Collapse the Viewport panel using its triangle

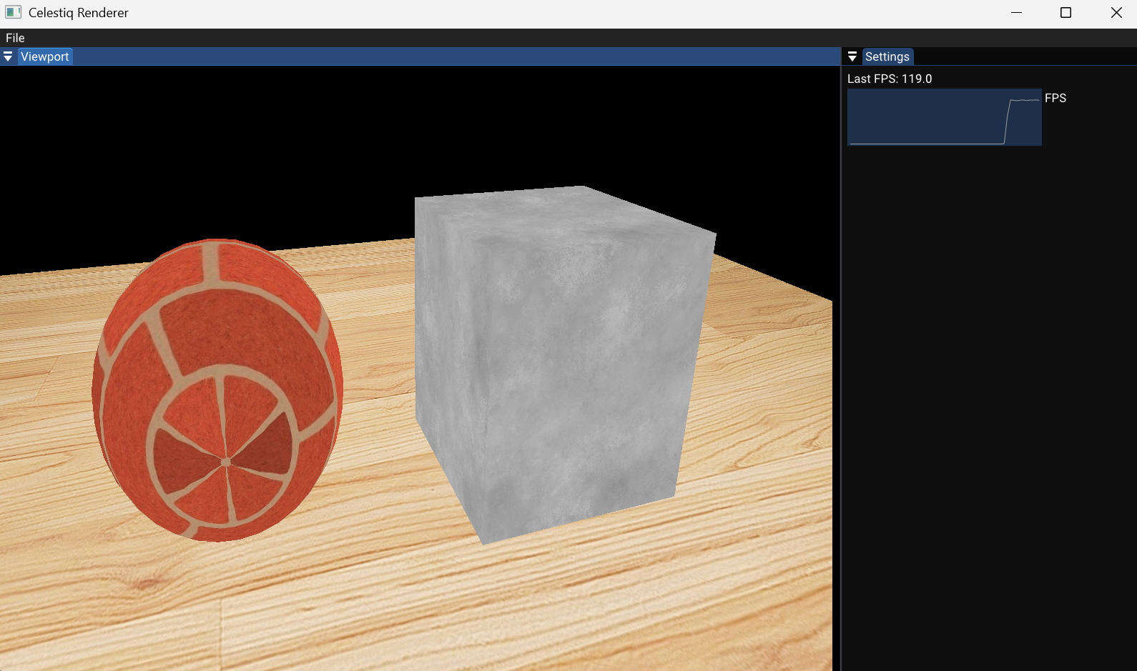click(x=8, y=56)
